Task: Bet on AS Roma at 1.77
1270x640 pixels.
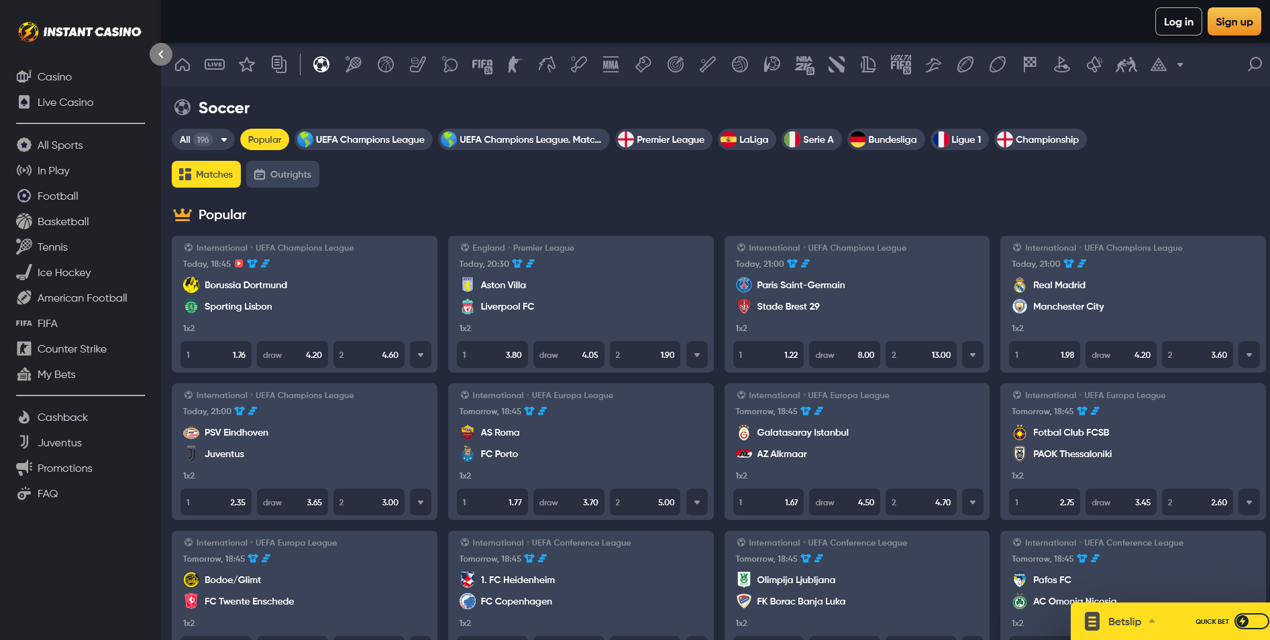Action: pyautogui.click(x=492, y=503)
